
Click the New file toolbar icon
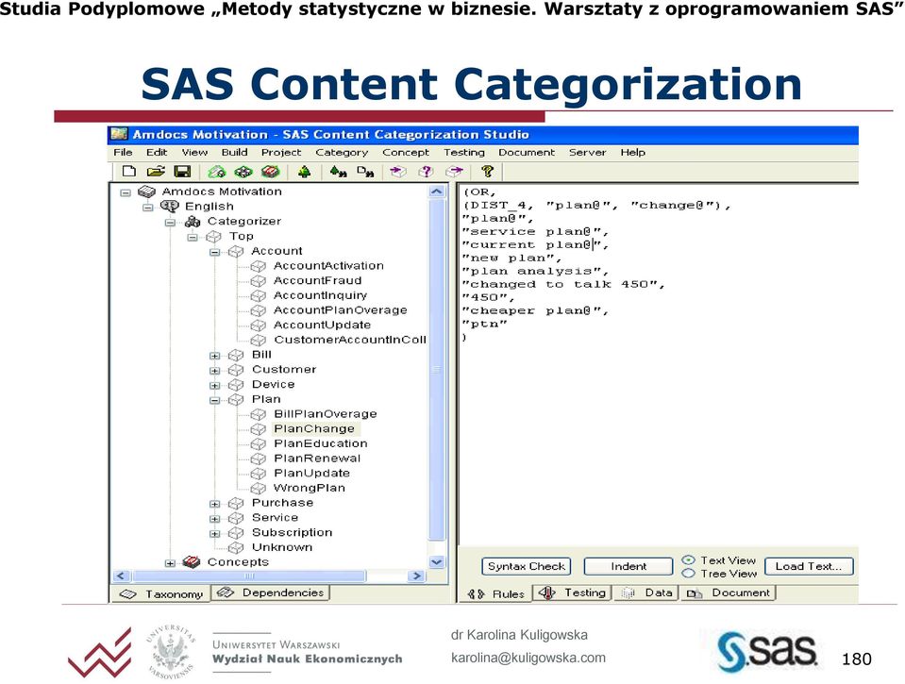[x=129, y=172]
